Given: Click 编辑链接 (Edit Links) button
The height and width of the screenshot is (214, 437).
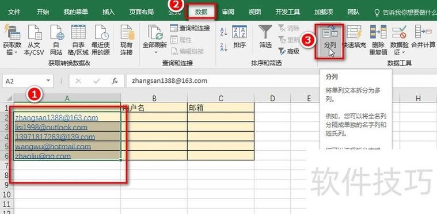Looking at the screenshot, I should [x=188, y=51].
